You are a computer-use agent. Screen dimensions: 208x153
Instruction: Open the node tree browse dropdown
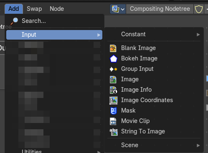pyautogui.click(x=118, y=9)
